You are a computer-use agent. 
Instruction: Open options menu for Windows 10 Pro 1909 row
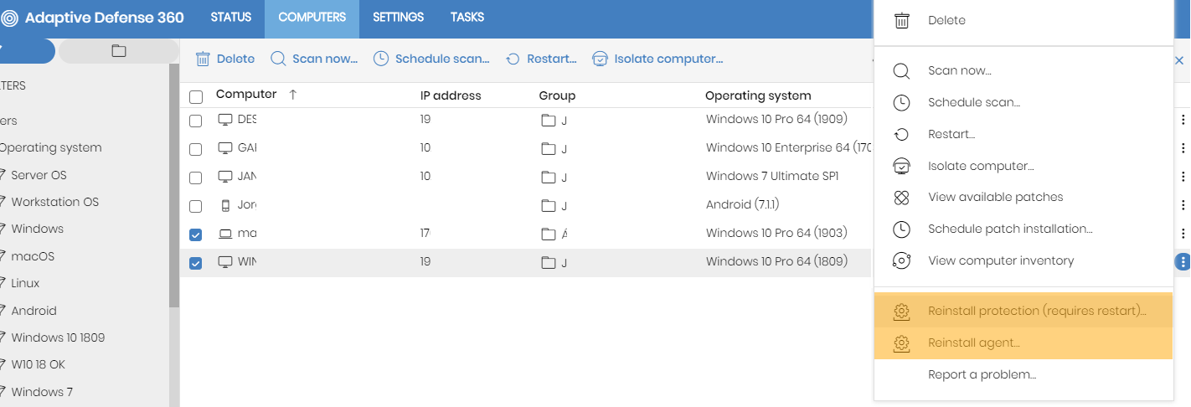tap(1183, 120)
